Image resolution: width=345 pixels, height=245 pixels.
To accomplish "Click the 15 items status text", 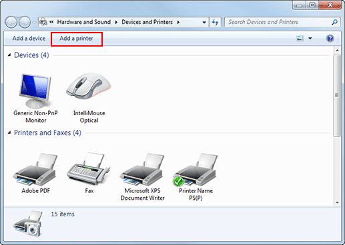I will coord(63,214).
